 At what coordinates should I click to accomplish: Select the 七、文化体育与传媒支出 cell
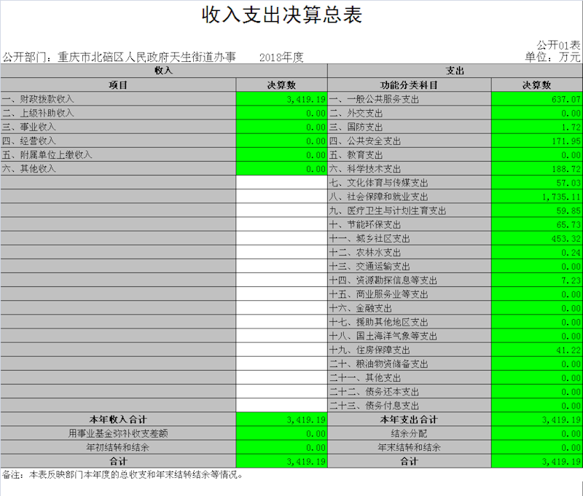(x=410, y=183)
